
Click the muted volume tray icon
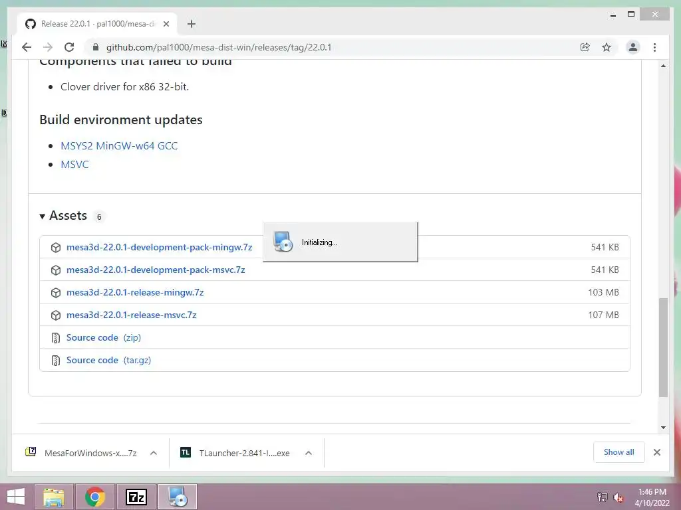(x=618, y=497)
